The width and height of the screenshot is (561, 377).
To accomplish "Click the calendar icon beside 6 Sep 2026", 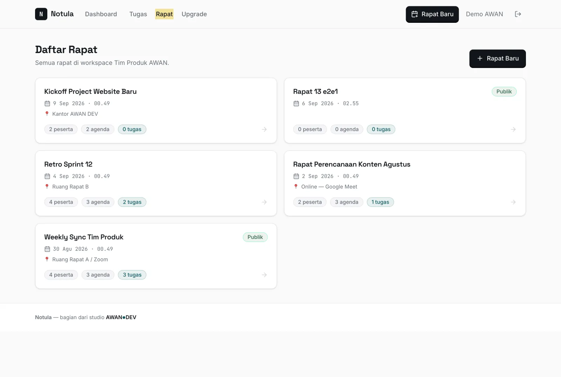I will tap(296, 103).
